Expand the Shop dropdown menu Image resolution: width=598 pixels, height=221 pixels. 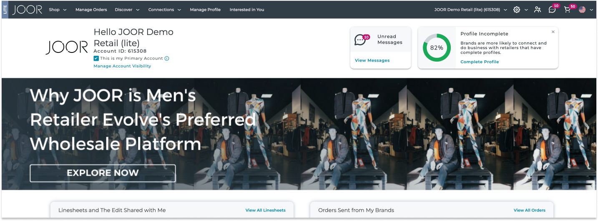pyautogui.click(x=58, y=10)
